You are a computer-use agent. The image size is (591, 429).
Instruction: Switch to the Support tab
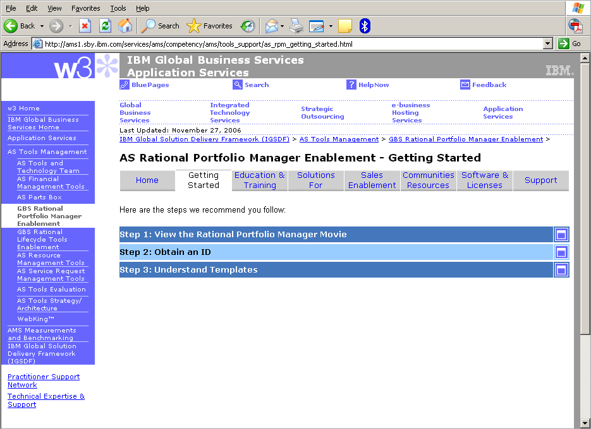pyautogui.click(x=541, y=180)
